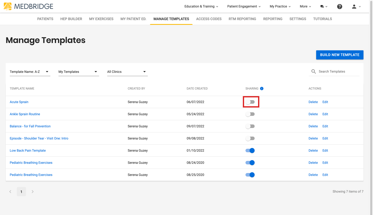Disable sharing for Low Back Pain Template

(x=250, y=150)
